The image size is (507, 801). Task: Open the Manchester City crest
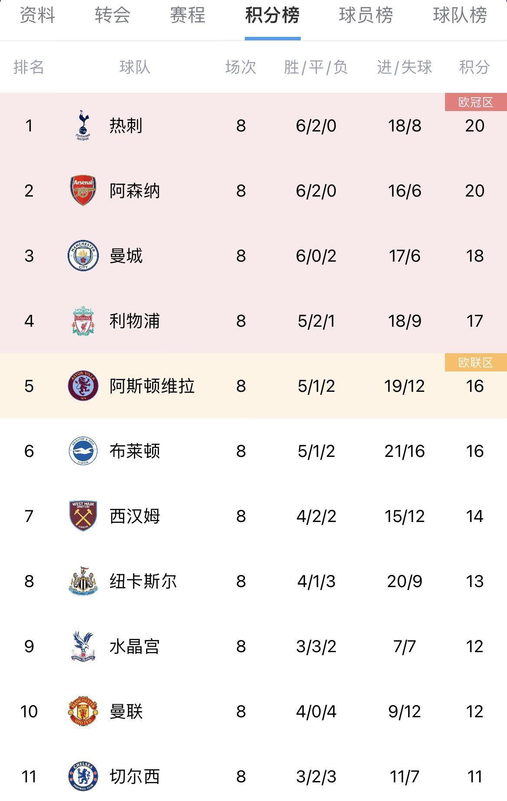[x=83, y=256]
